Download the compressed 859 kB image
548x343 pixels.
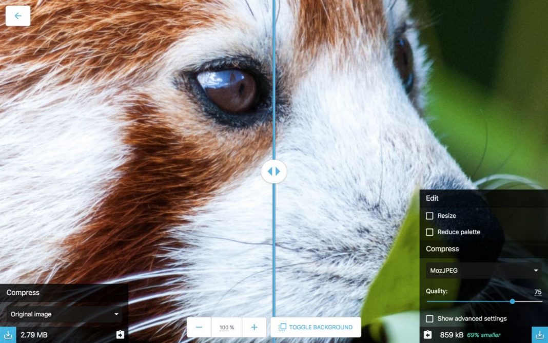(x=539, y=335)
